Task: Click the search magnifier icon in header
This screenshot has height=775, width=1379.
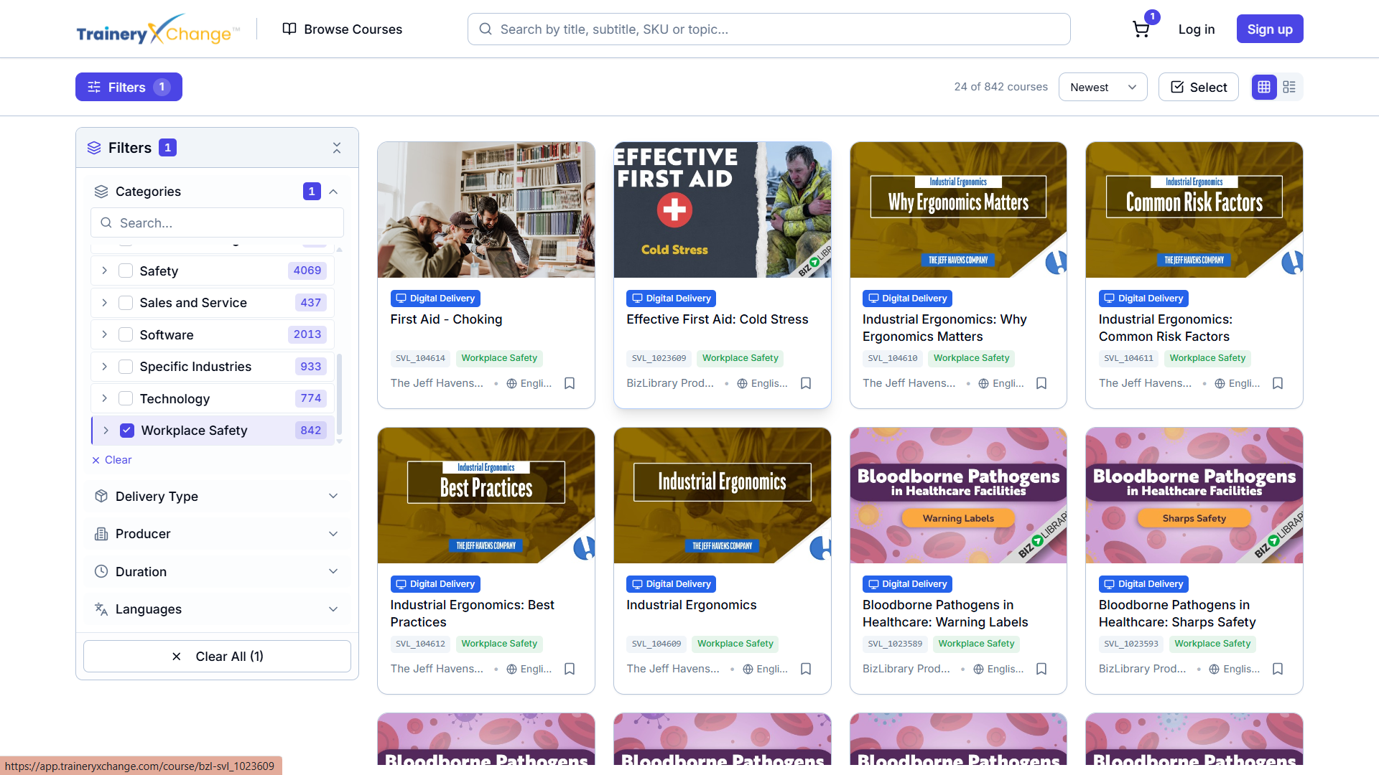Action: pos(486,29)
